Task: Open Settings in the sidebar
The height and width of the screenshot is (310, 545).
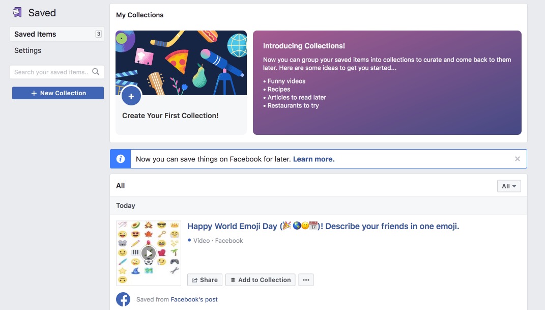Action: 28,50
